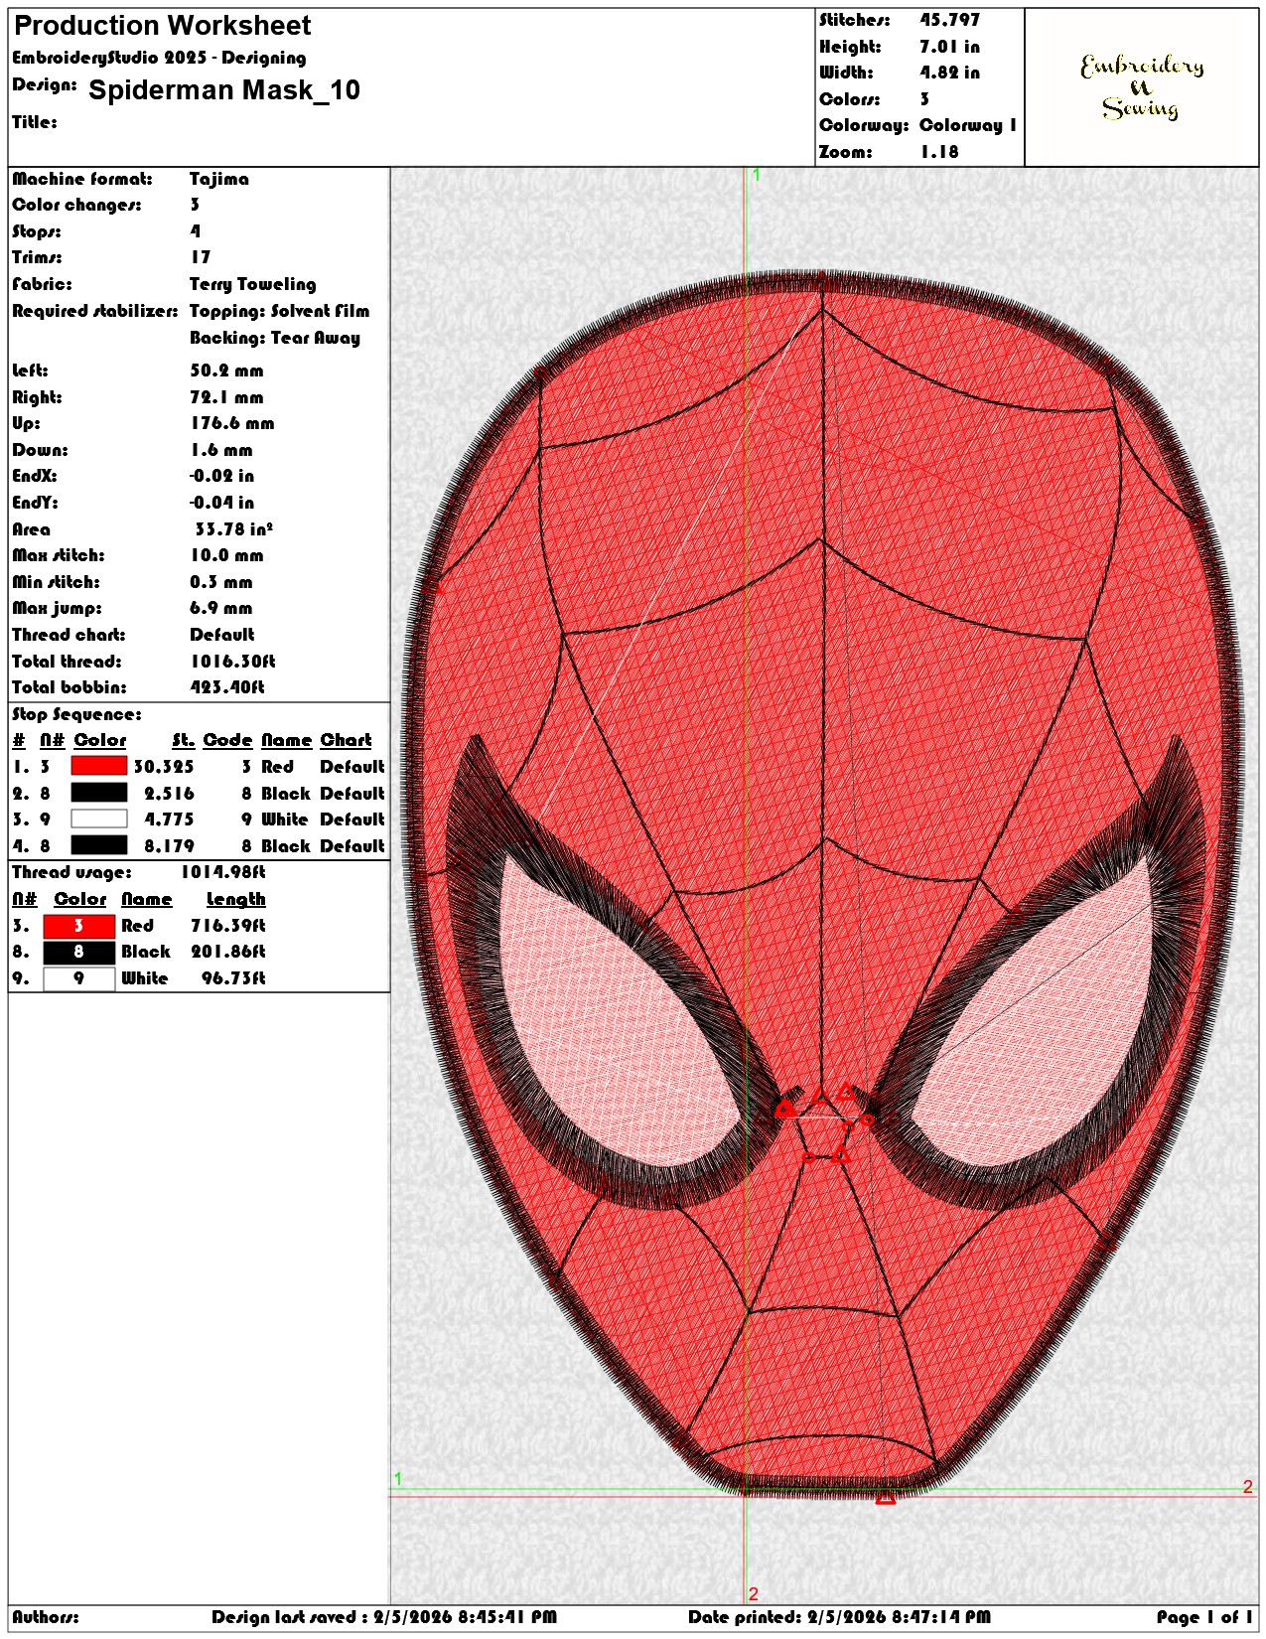The width and height of the screenshot is (1266, 1639).
Task: Click the Length column header
Action: tap(236, 899)
